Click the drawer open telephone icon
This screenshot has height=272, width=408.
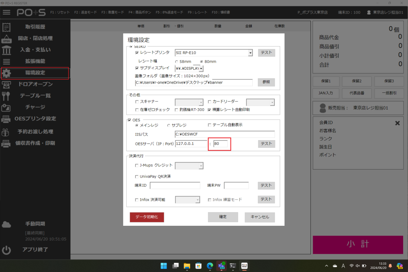(6, 84)
